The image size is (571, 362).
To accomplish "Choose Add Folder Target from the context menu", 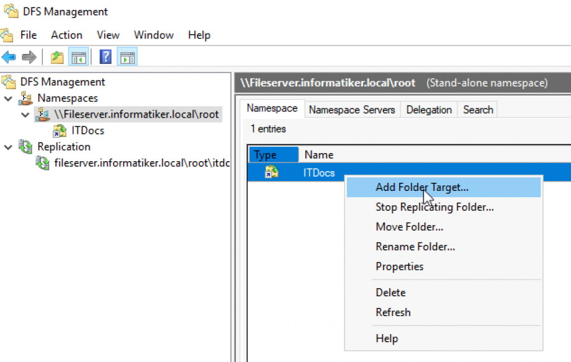I will [x=421, y=187].
